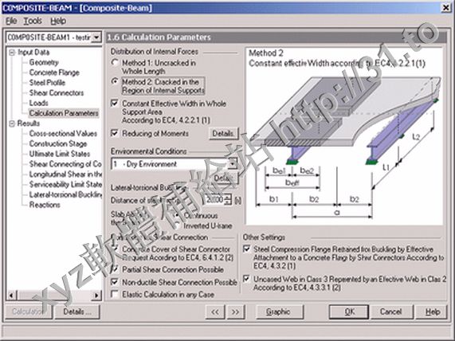This screenshot has width=455, height=341.
Task: Select Steel Profile in the tree
Action: tap(47, 83)
